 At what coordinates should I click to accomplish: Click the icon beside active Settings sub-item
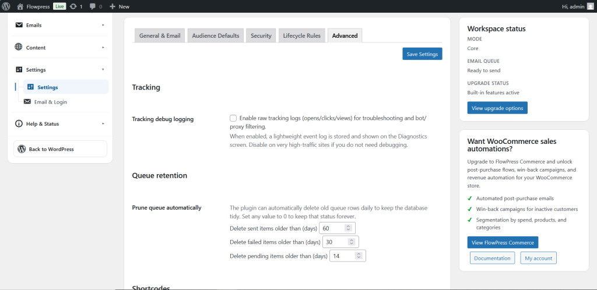pos(31,87)
